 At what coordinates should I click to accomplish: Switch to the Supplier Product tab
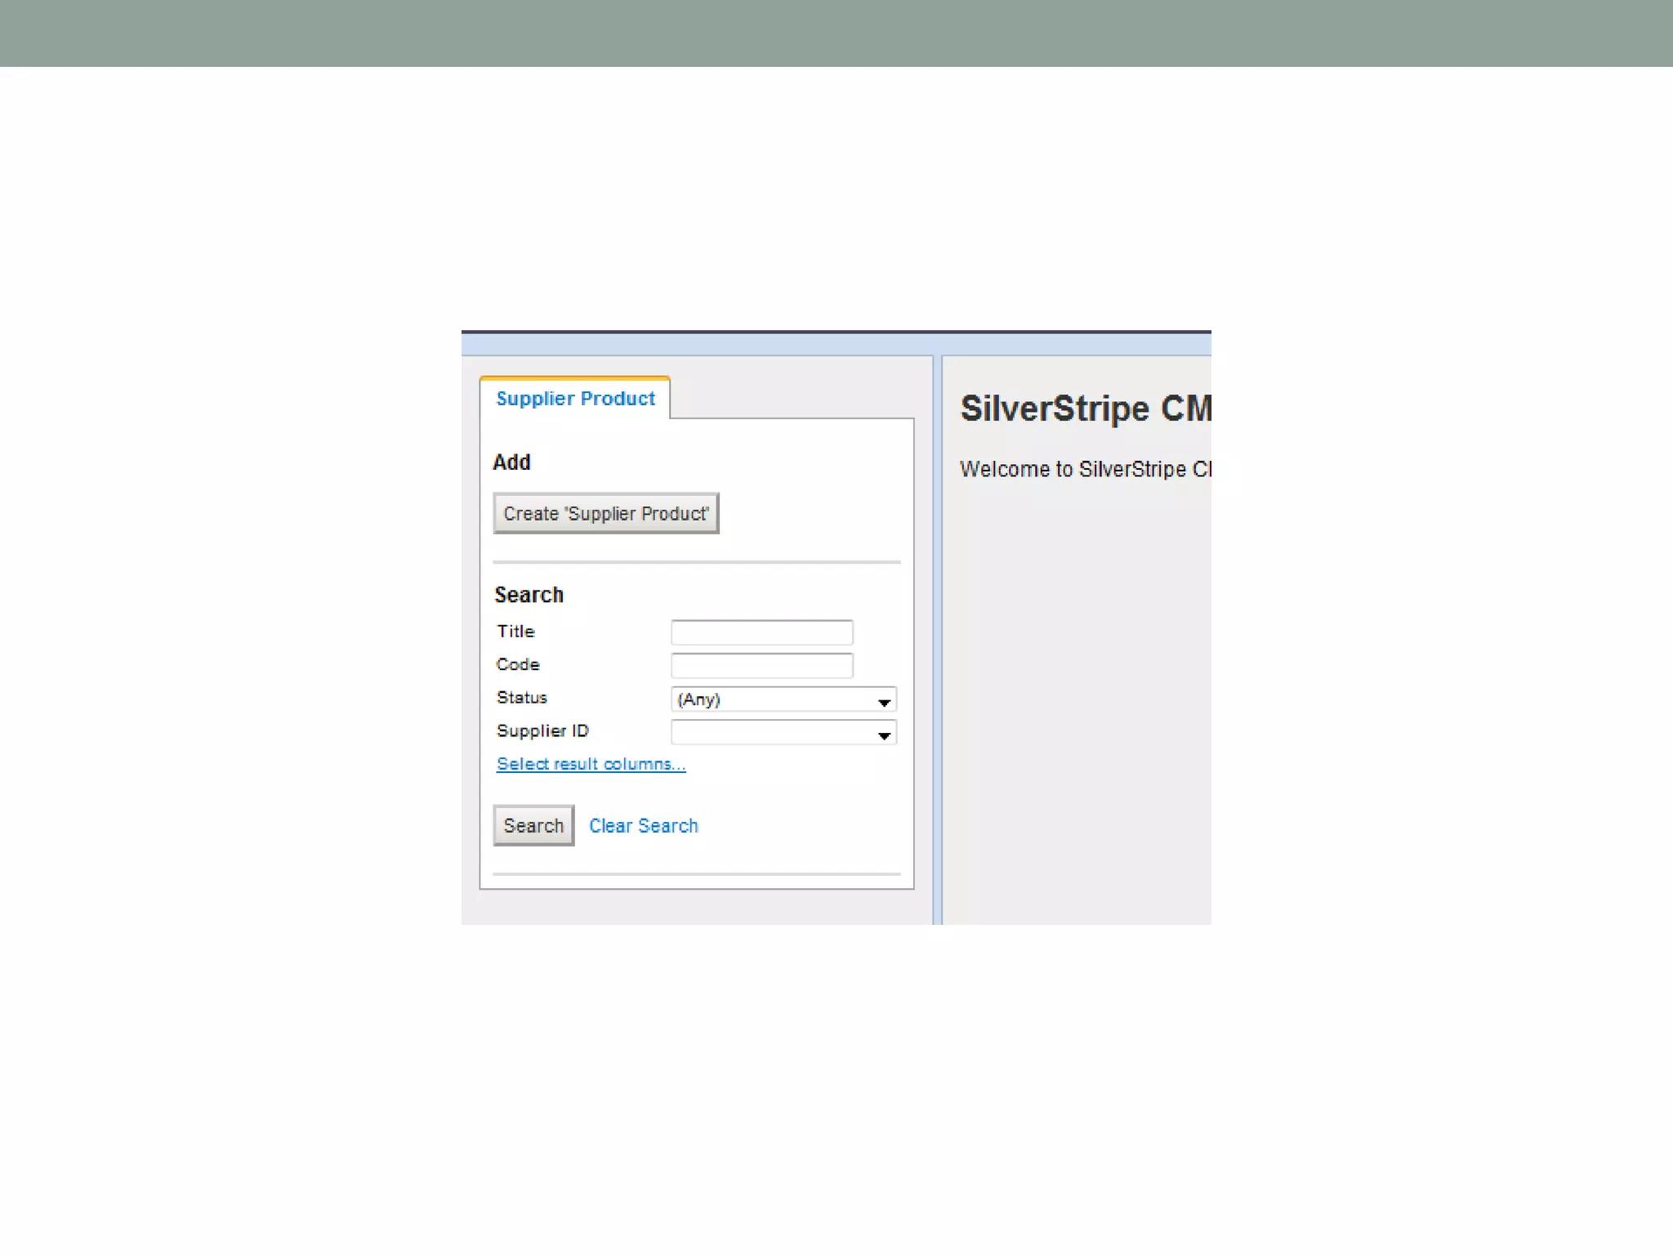(575, 399)
